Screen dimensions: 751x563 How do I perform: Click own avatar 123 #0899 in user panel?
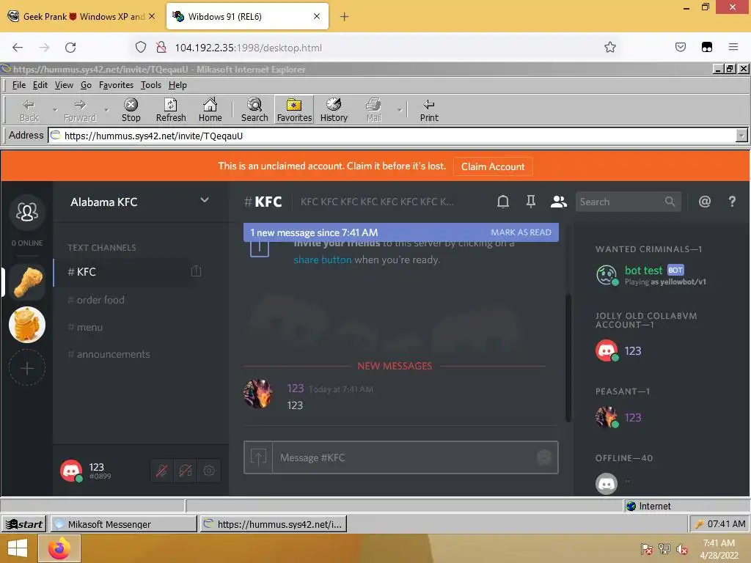[71, 471]
